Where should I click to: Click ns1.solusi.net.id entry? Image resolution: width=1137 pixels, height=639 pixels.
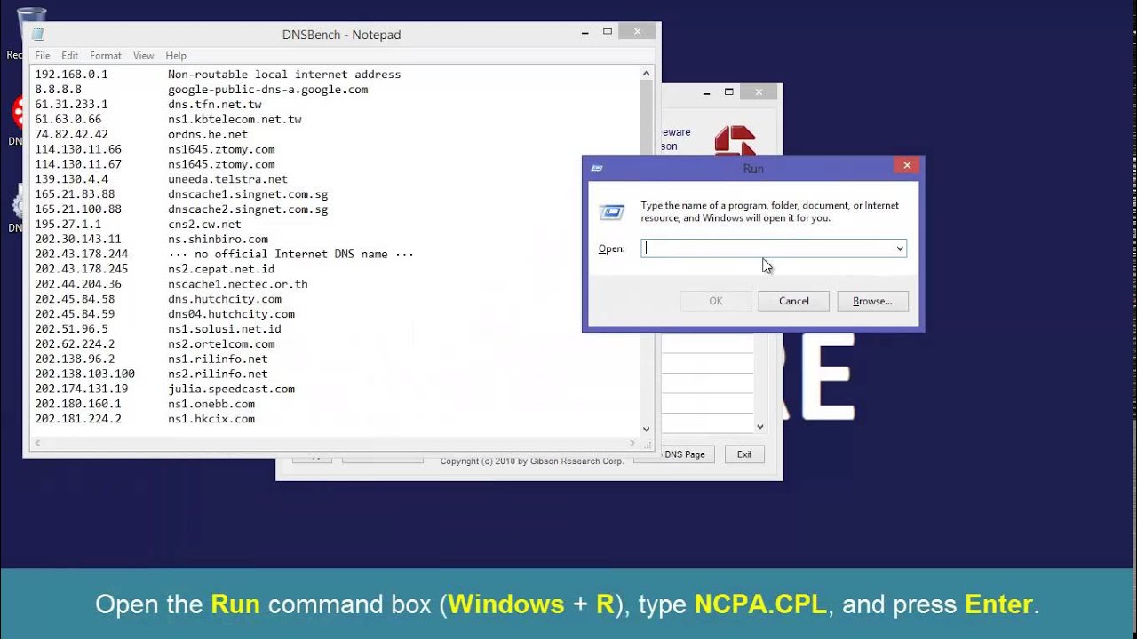[225, 329]
